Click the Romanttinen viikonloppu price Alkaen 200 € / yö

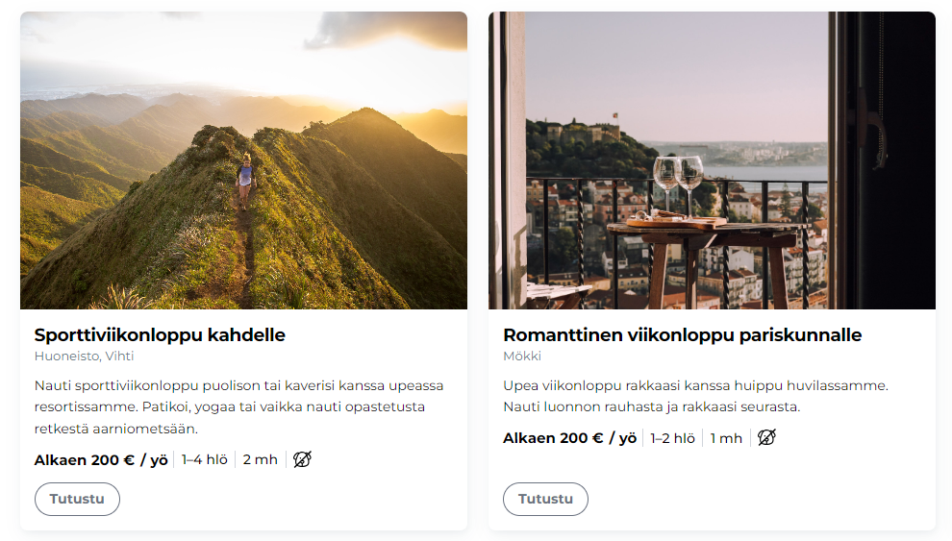[569, 438]
